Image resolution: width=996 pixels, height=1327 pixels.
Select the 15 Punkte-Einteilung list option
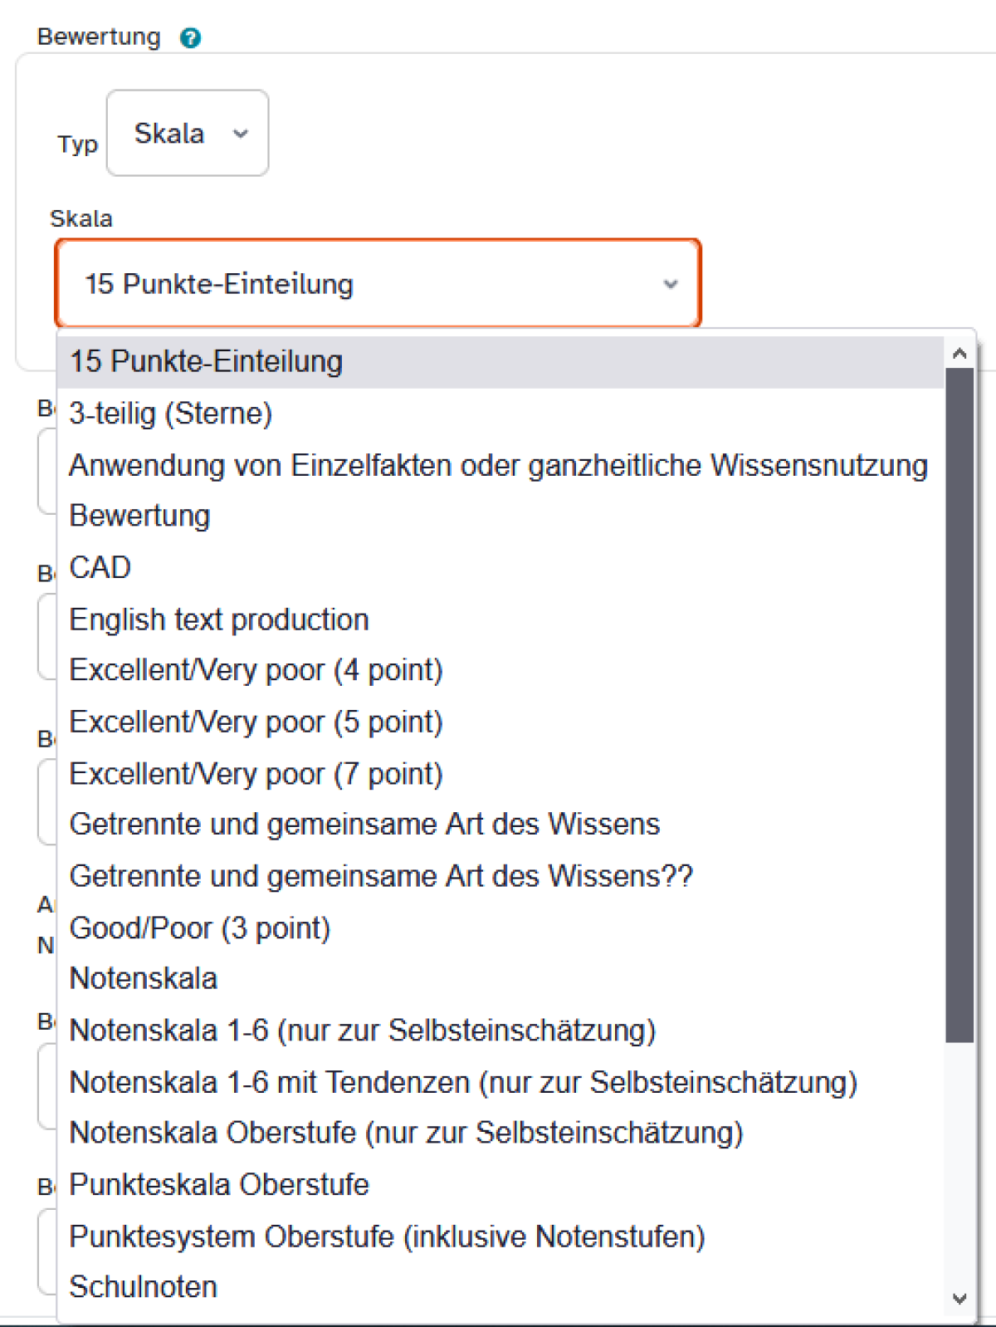click(206, 362)
